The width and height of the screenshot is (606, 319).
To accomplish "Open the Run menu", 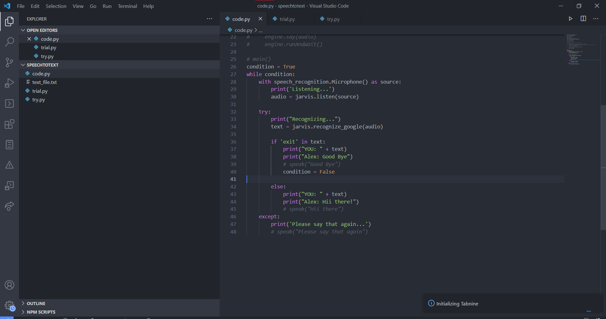I will click(x=107, y=6).
